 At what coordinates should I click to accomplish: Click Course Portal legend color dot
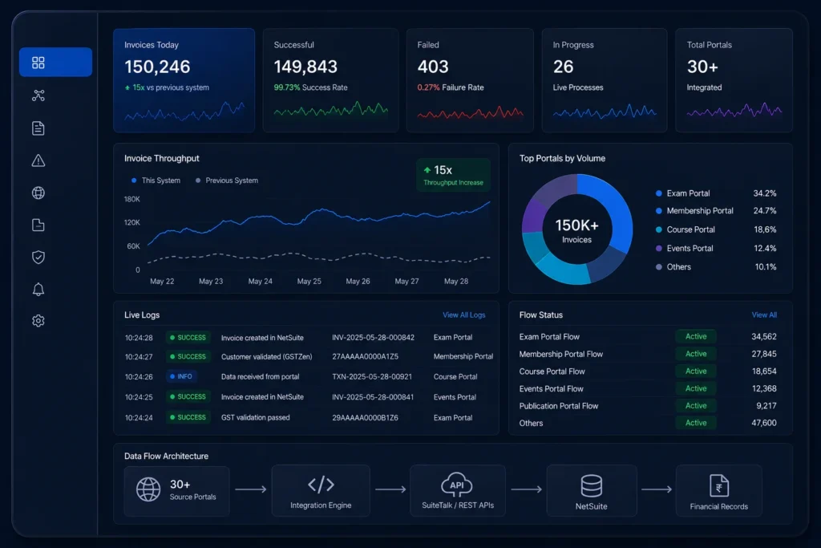point(659,229)
